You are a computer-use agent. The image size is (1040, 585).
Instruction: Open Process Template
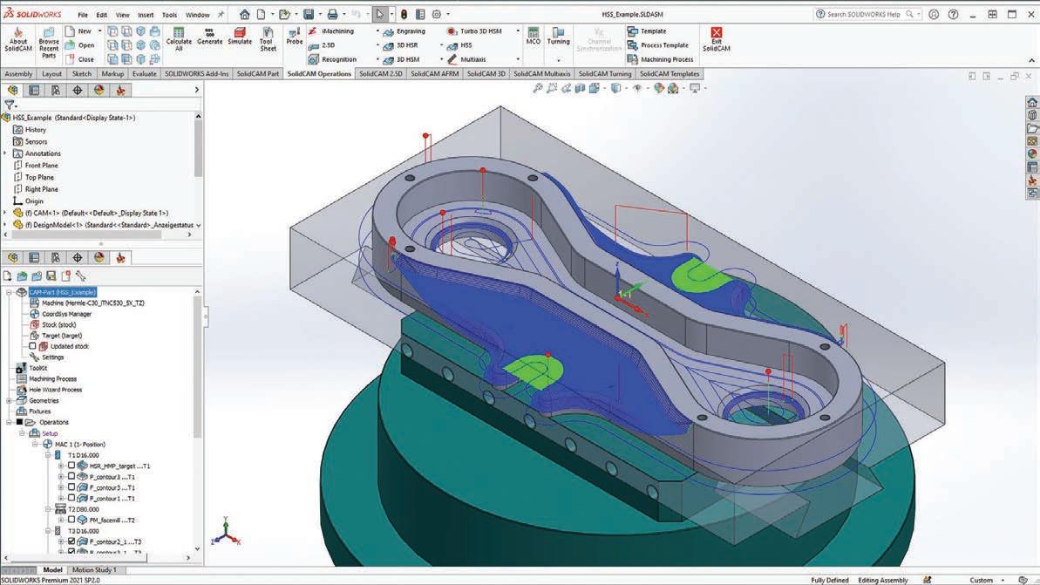(658, 45)
